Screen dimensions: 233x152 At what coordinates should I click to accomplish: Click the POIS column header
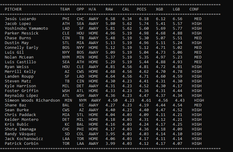(142, 9)
